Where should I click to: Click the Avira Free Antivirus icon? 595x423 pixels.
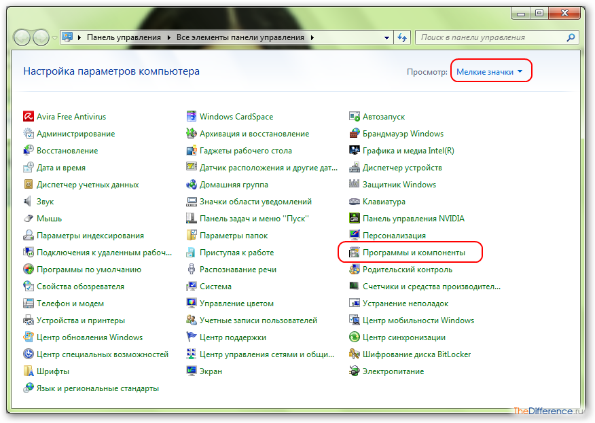(x=29, y=117)
